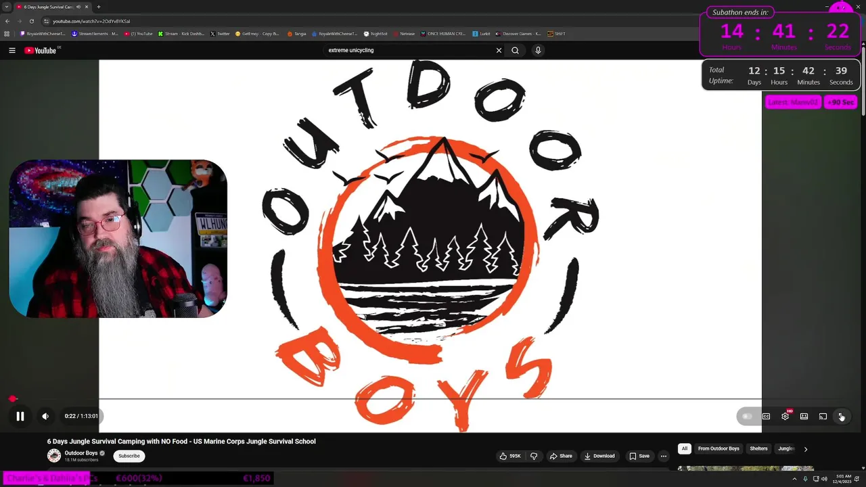Viewport: 866px width, 487px height.
Task: Go back in the browser
Action: (x=7, y=21)
